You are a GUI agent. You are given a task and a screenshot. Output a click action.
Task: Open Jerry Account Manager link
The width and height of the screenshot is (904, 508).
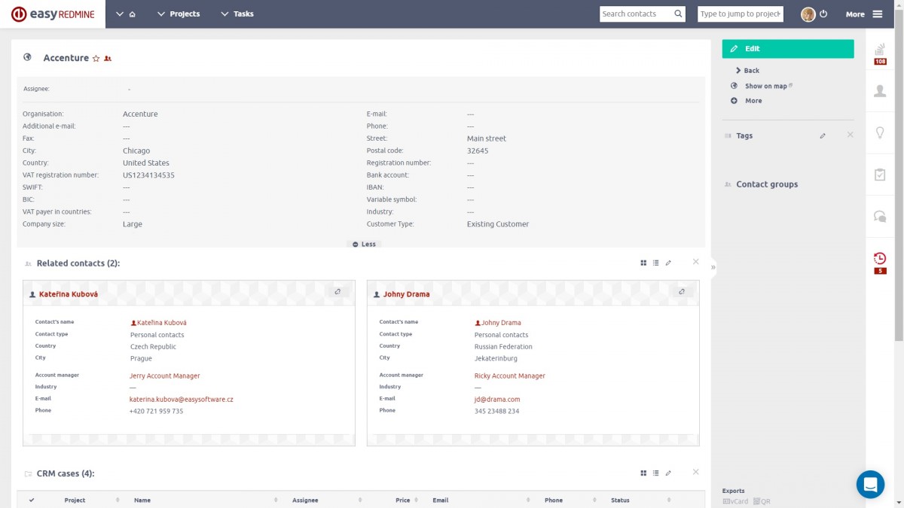(165, 376)
